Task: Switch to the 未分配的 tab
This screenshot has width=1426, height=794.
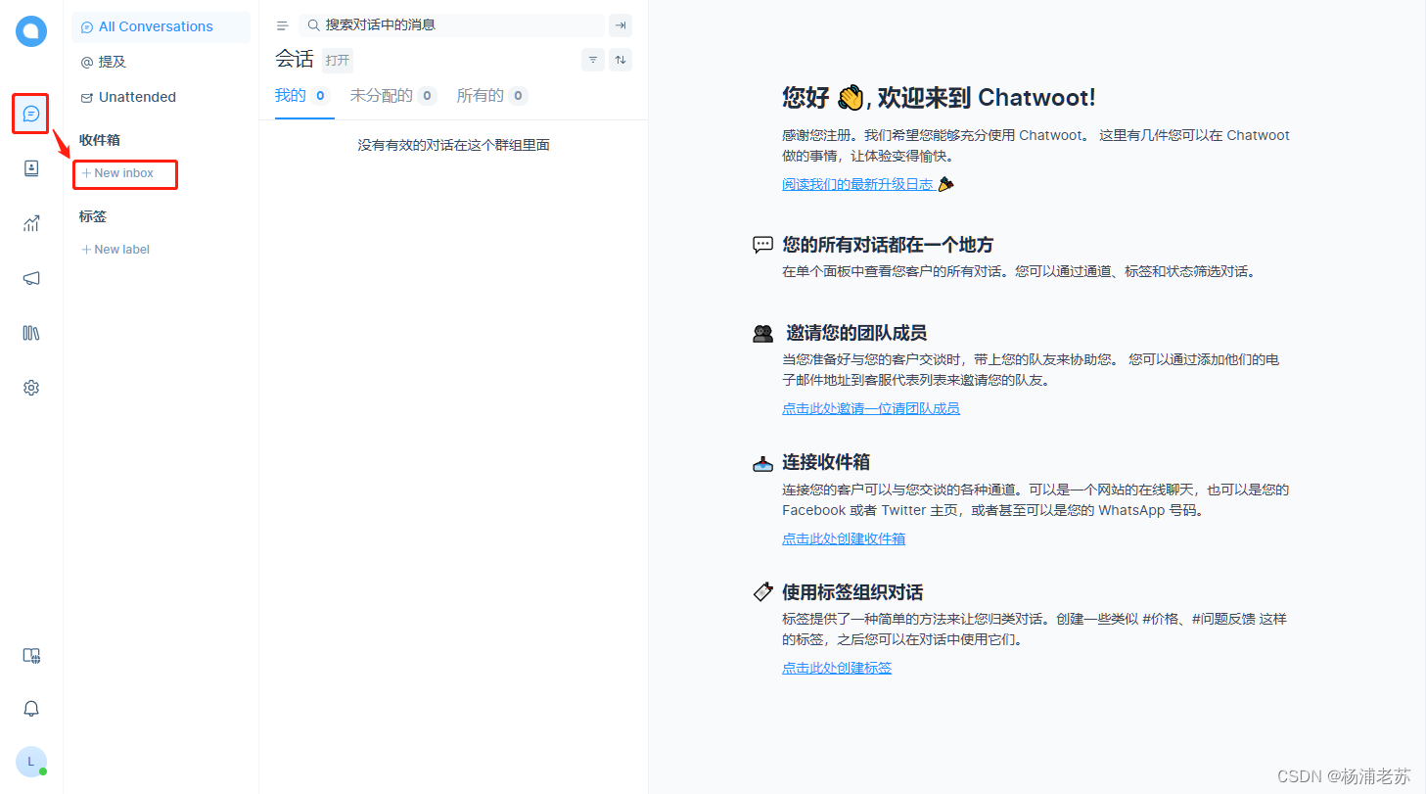Action: click(392, 96)
